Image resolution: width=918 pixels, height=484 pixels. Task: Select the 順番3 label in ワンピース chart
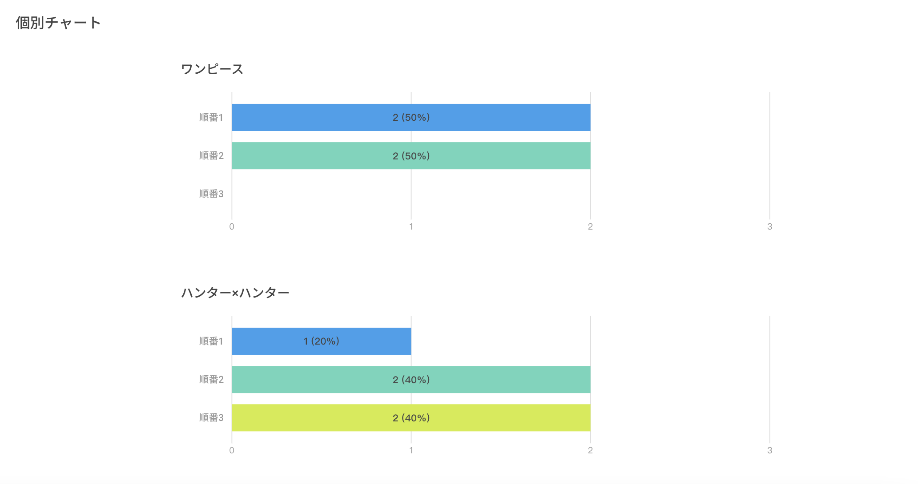[x=211, y=194]
